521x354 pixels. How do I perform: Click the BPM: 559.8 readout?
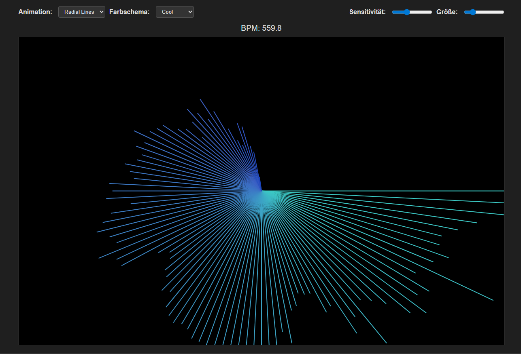pos(261,28)
